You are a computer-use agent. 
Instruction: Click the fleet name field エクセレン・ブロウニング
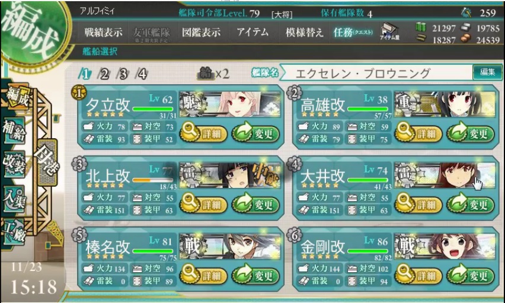[x=375, y=73]
